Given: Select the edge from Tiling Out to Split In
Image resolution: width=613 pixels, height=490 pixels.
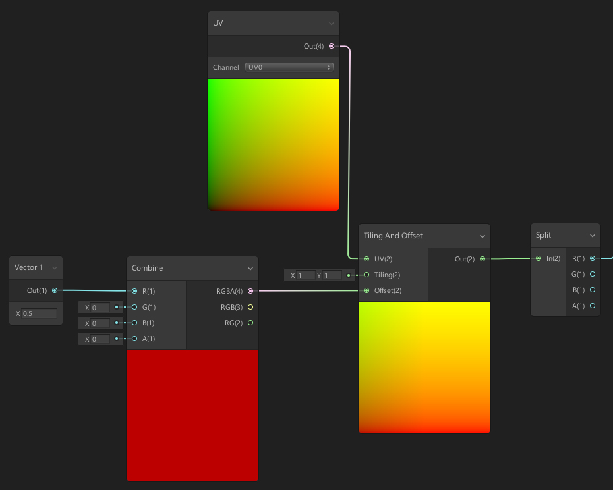Looking at the screenshot, I should click(x=510, y=259).
